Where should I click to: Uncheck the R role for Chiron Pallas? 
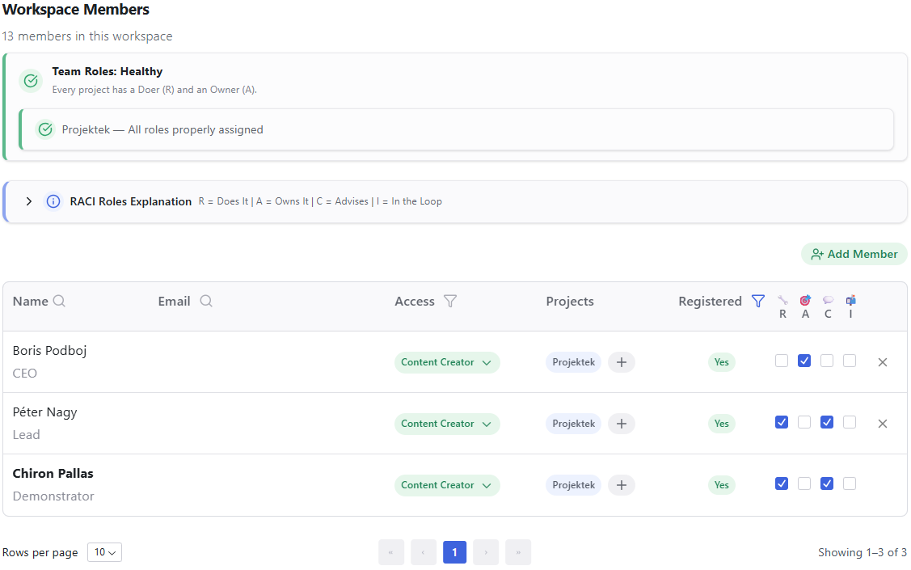click(782, 483)
